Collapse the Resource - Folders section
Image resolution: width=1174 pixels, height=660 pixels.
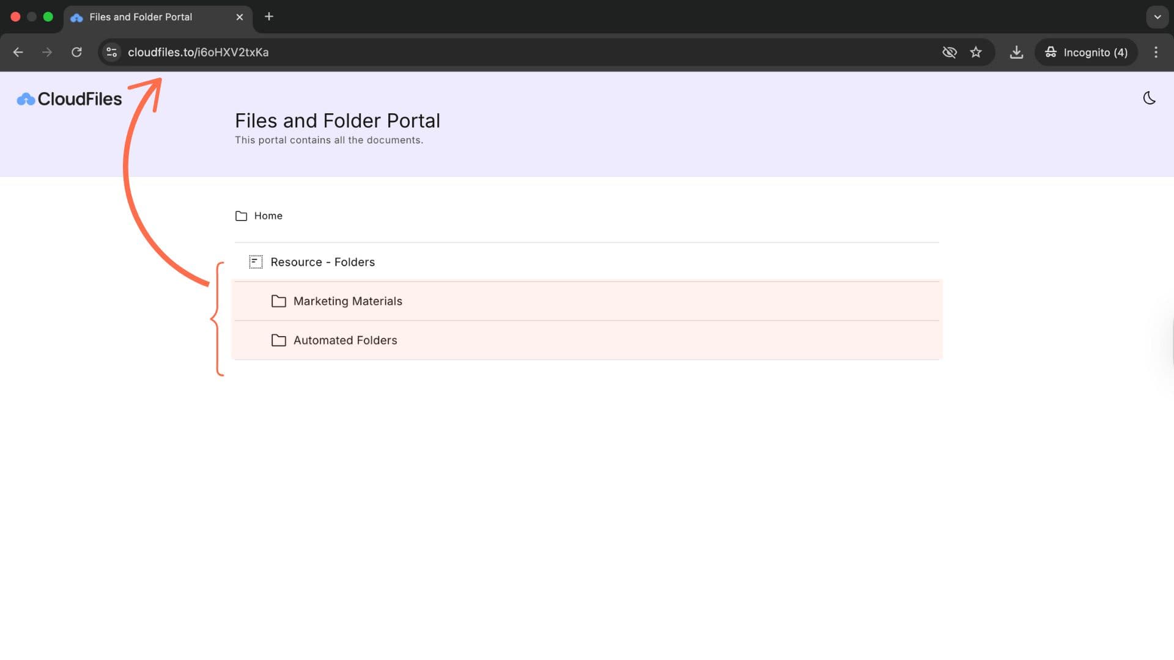(322, 262)
